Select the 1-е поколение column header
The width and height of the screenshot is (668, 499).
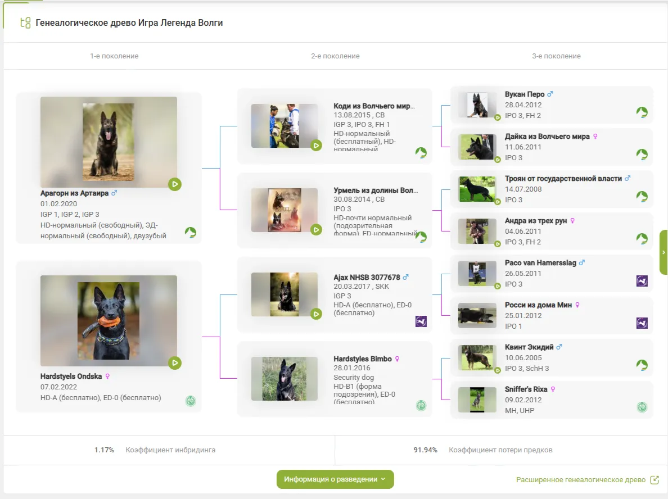[114, 56]
